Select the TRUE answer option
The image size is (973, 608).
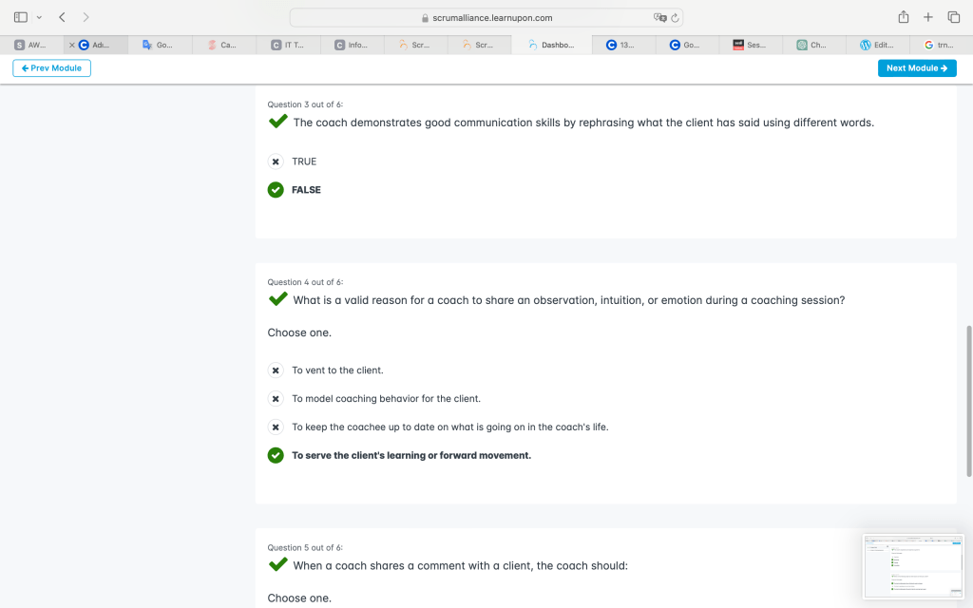276,161
